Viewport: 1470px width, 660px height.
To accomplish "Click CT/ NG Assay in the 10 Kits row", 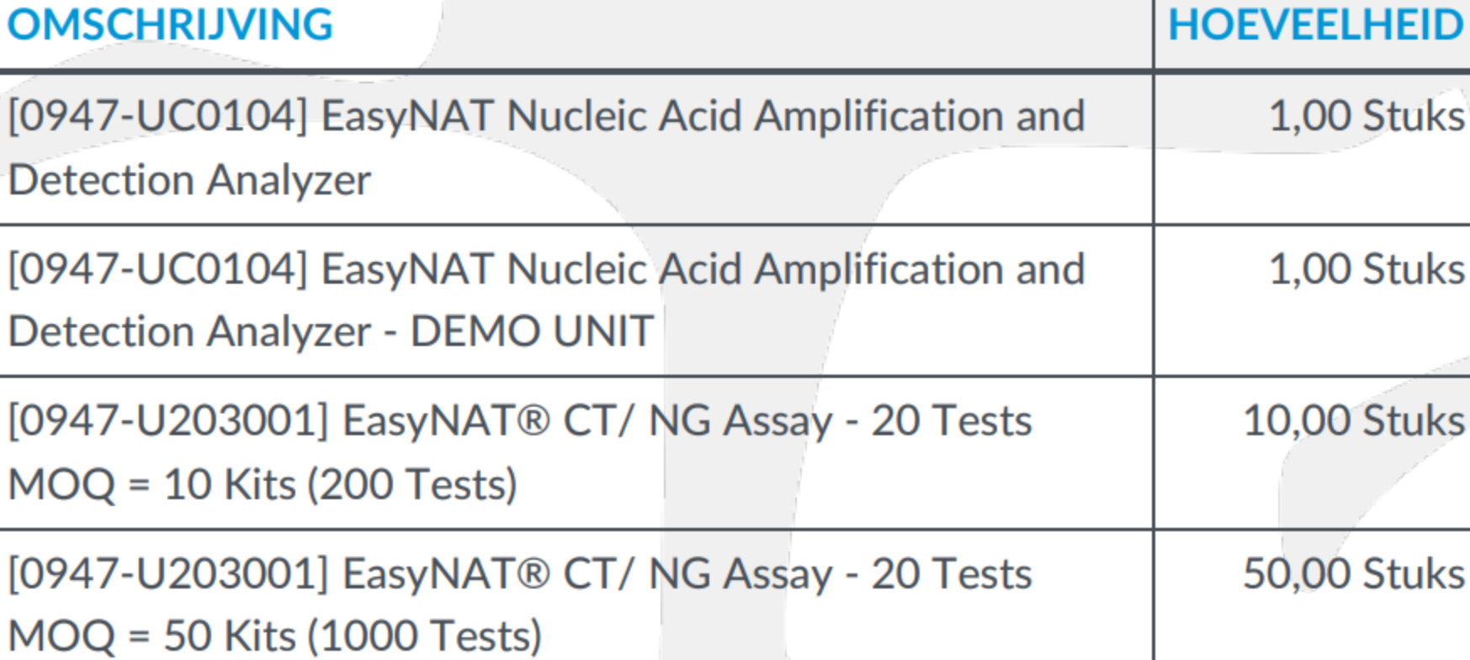I will [698, 422].
